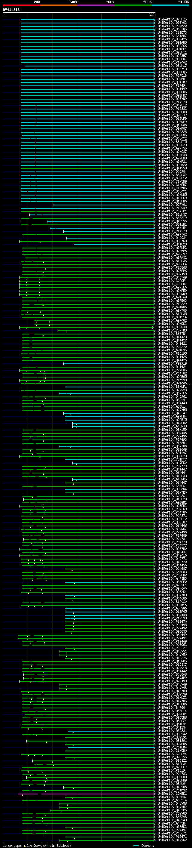Select hit label UniRef100_P27518

coord(172,76)
